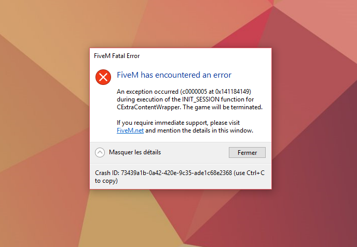
Task: Click the INIT_SESSION function name
Action: coord(201,99)
